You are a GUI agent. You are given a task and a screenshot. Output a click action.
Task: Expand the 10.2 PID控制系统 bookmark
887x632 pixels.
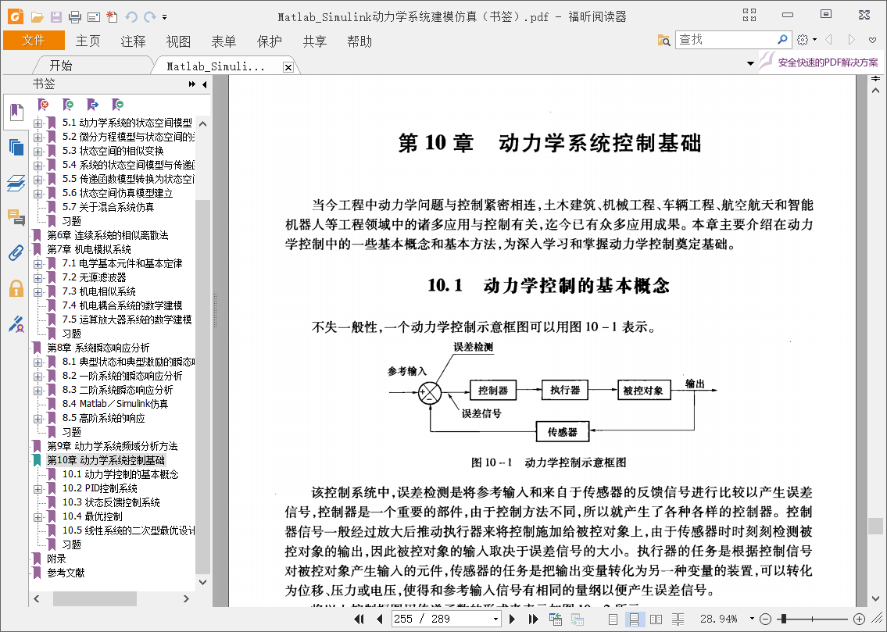38,488
